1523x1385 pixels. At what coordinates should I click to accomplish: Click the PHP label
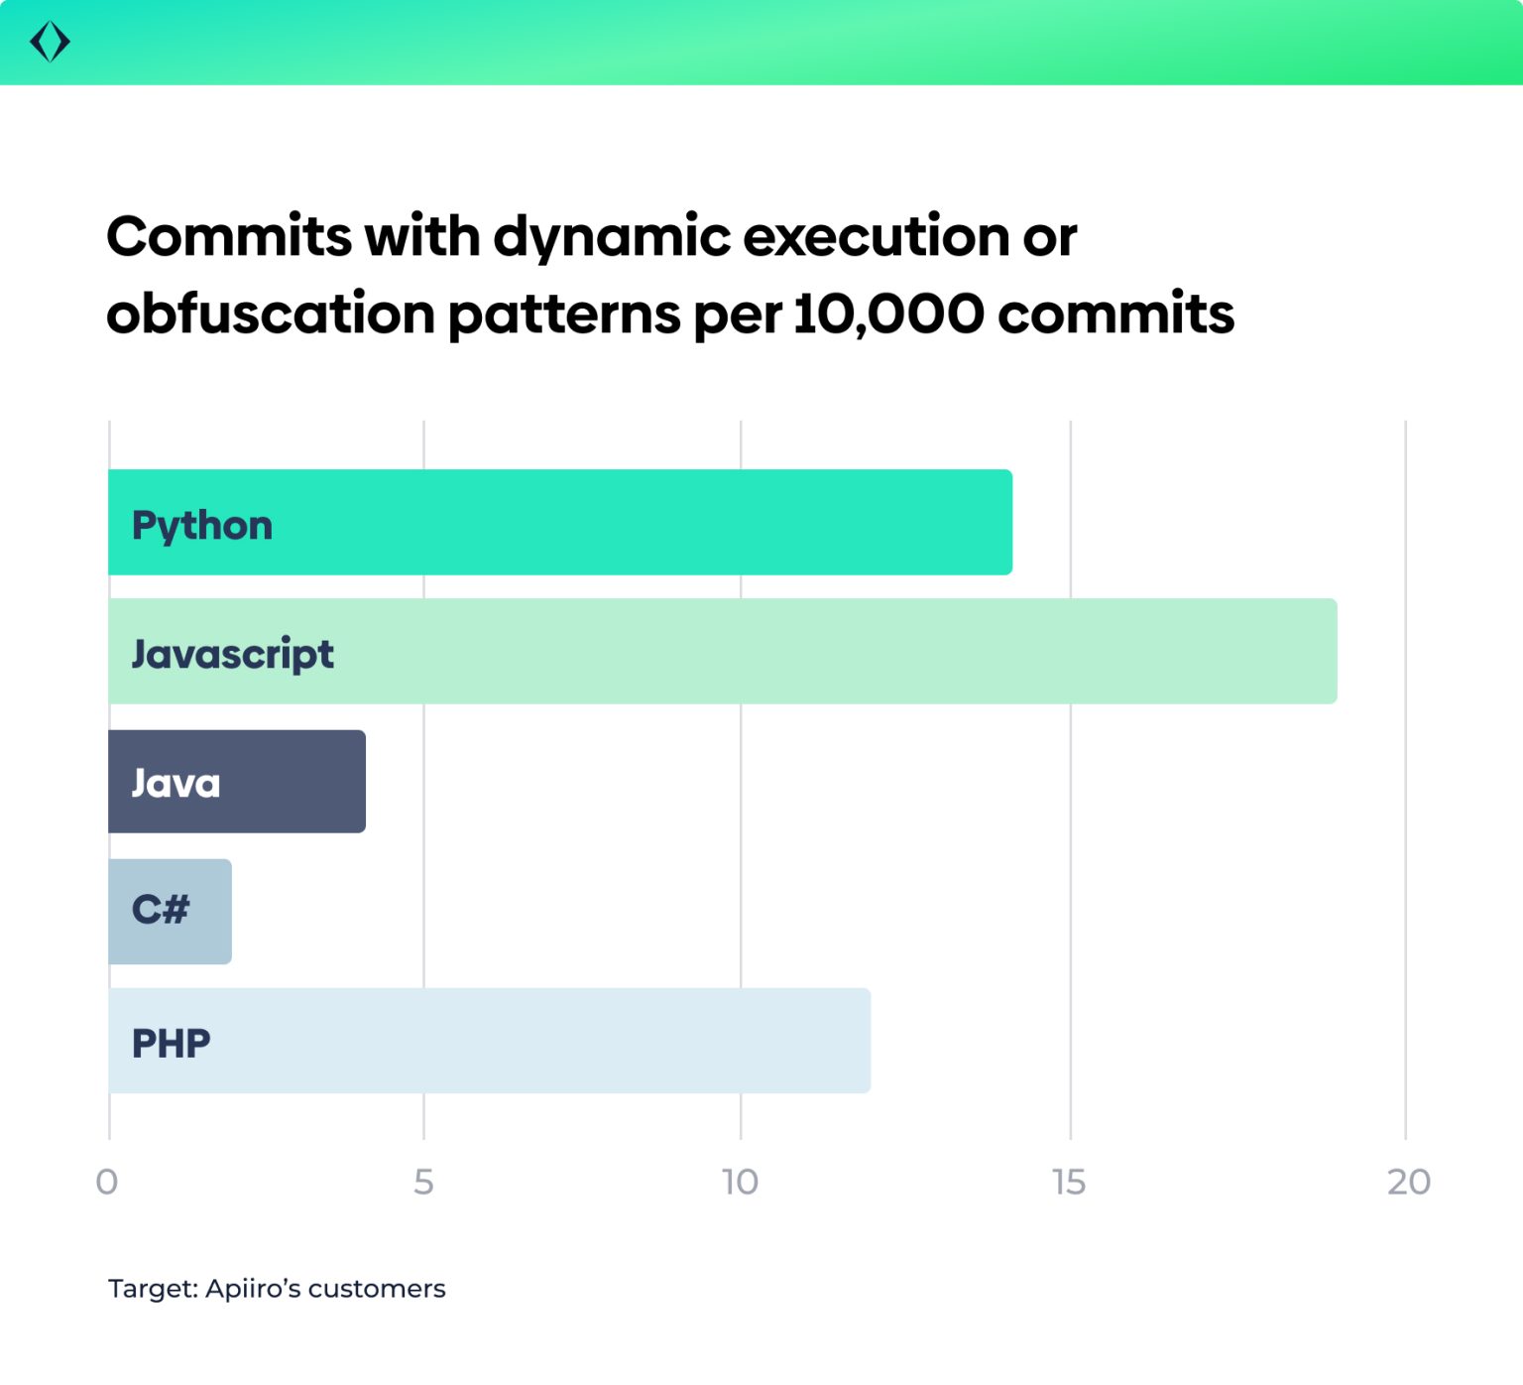pos(172,1043)
